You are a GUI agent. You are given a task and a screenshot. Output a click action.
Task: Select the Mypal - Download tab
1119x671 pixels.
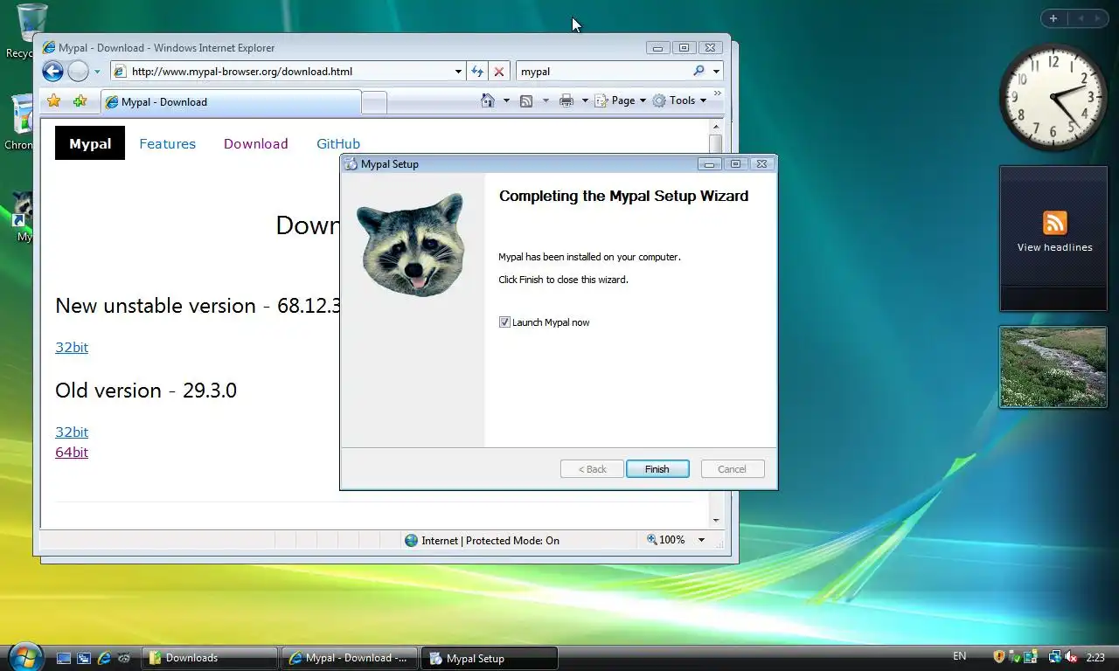click(x=230, y=102)
